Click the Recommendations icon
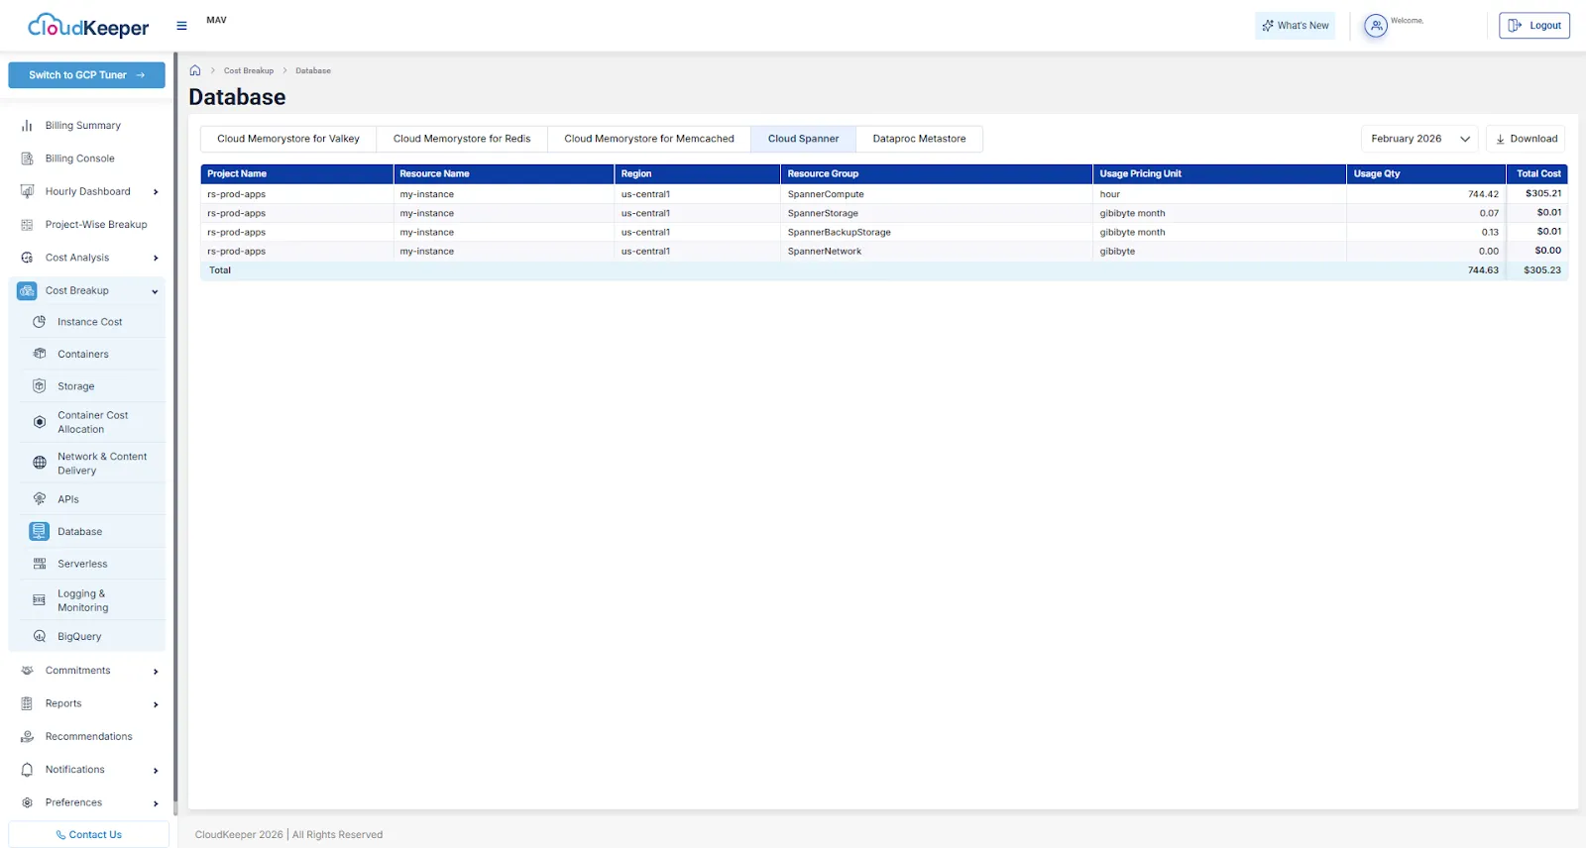 27,737
